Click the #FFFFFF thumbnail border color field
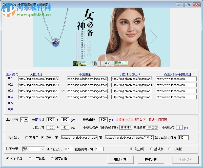 coord(126,127)
